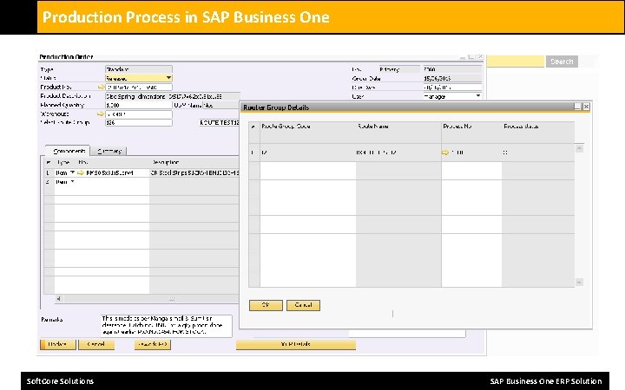Click Cancel in Router Group Details
Image resolution: width=625 pixels, height=390 pixels.
tap(303, 305)
